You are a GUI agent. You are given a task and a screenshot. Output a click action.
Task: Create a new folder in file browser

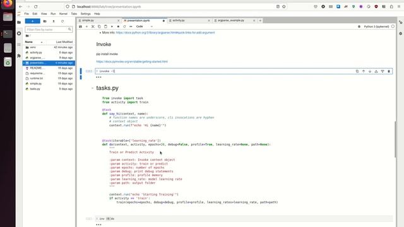pyautogui.click(x=45, y=21)
